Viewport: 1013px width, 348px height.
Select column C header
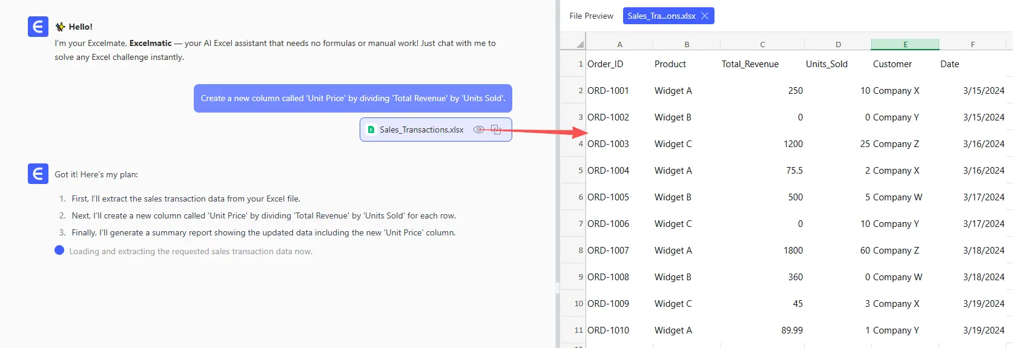tap(762, 44)
